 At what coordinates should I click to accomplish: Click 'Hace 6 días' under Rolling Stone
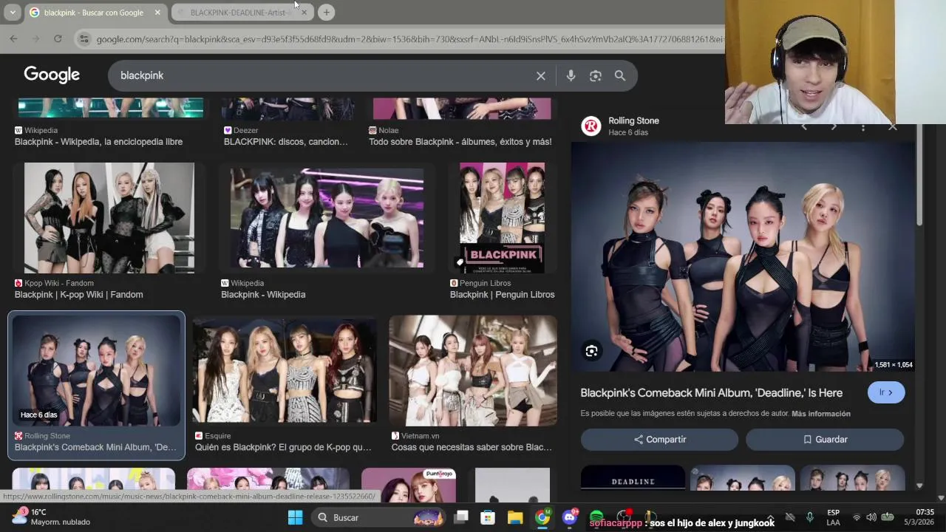click(x=628, y=133)
